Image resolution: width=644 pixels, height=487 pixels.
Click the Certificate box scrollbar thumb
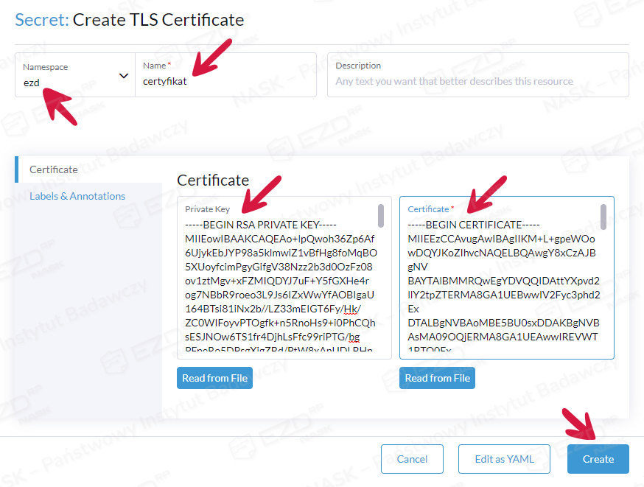point(603,216)
